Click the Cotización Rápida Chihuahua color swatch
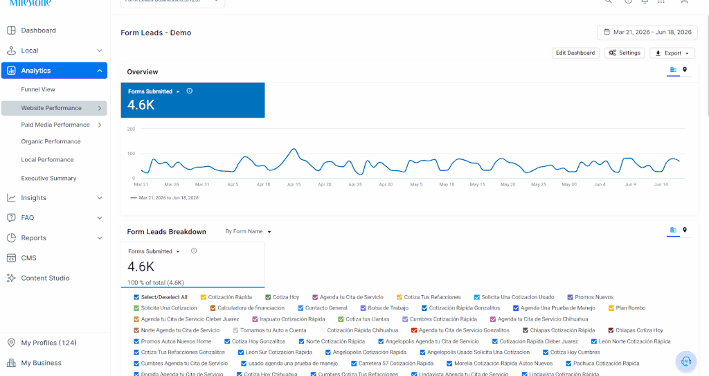This screenshot has width=709, height=376. (x=323, y=330)
